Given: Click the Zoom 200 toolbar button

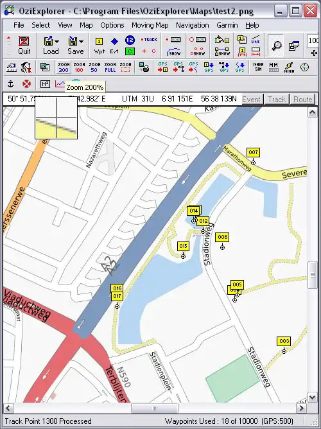Looking at the screenshot, I should click(x=64, y=67).
